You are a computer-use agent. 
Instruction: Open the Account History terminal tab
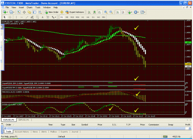pos(22,132)
